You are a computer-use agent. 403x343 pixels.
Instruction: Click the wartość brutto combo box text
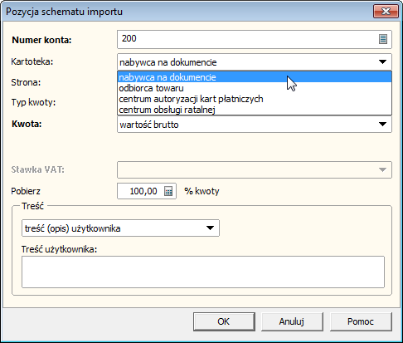pos(149,125)
